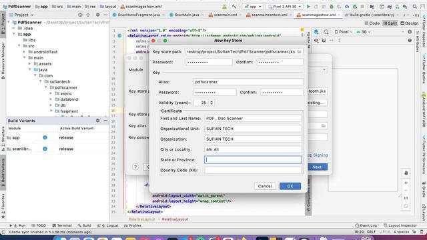Switch to ScanMain.java tab
This screenshot has width=427, height=240.
[187, 15]
